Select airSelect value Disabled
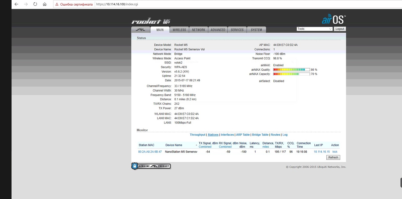This screenshot has height=199, width=402. pyautogui.click(x=279, y=81)
